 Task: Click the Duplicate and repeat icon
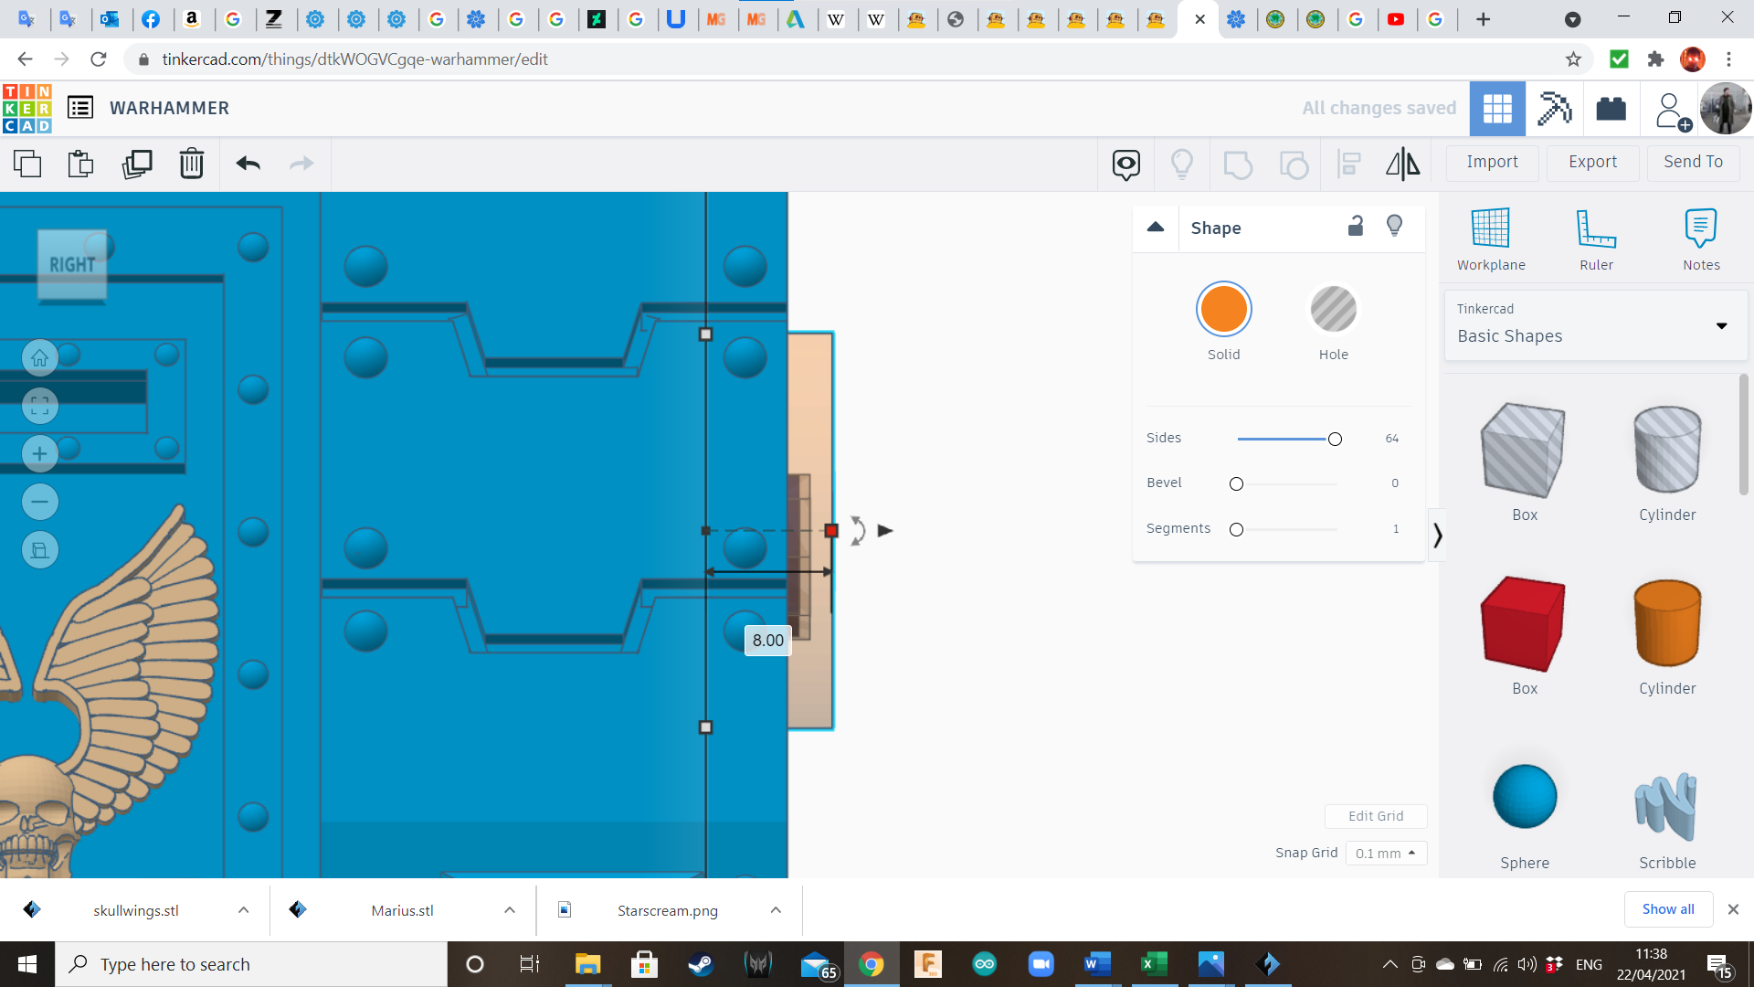[x=137, y=164]
